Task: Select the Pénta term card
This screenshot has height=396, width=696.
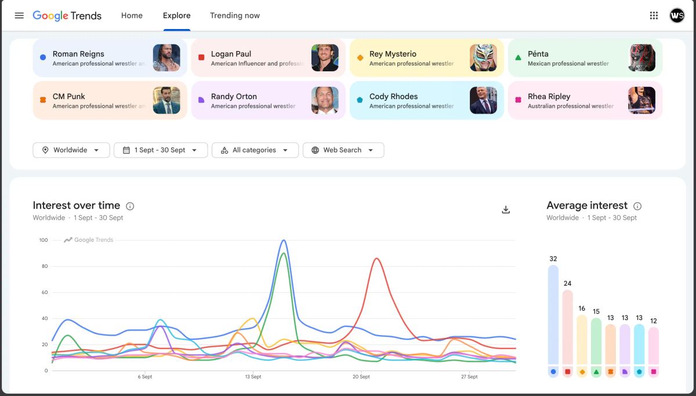Action: 585,58
